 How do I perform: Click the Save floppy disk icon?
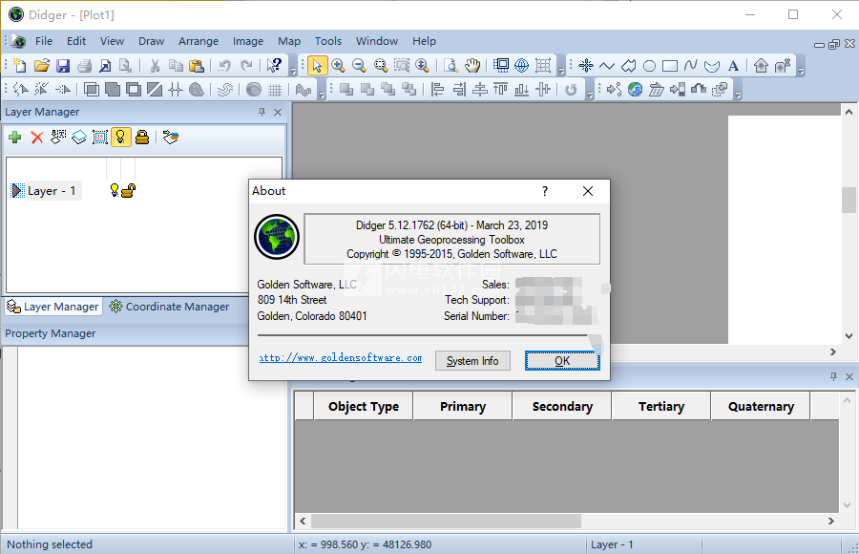tap(63, 66)
